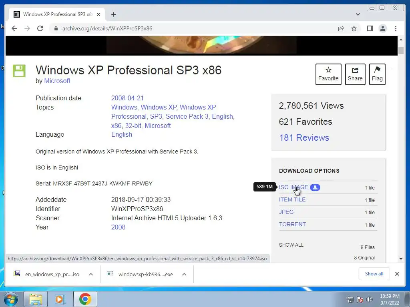The image size is (410, 307).
Task: Close the downloads bar
Action: tap(397, 274)
